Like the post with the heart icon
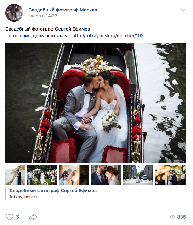 10,217
